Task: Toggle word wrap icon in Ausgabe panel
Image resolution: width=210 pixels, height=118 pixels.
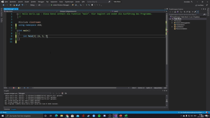Action: pos(66,93)
